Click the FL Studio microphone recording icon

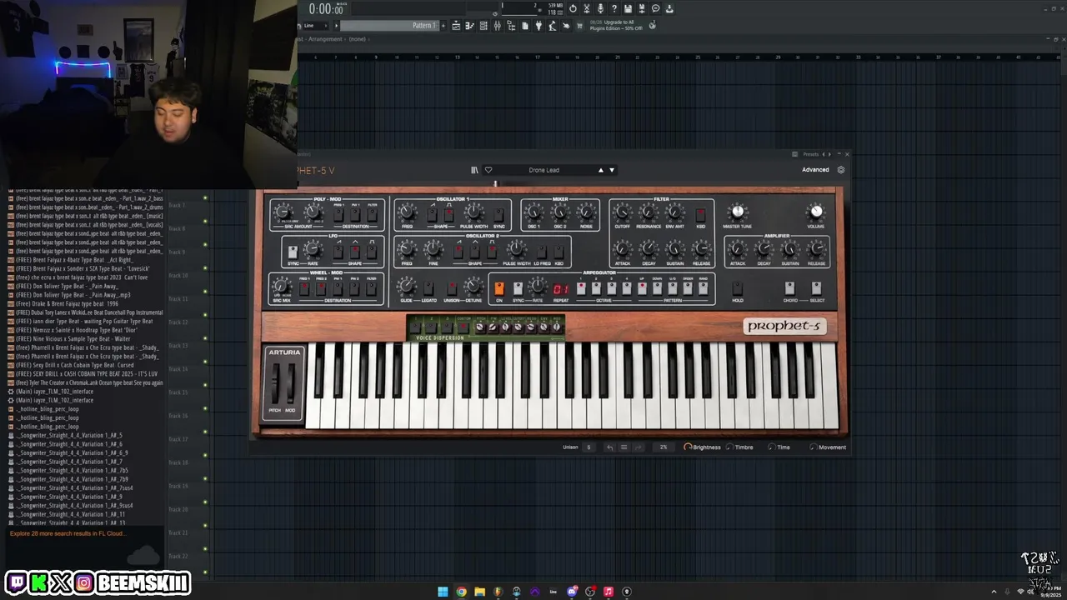point(600,8)
